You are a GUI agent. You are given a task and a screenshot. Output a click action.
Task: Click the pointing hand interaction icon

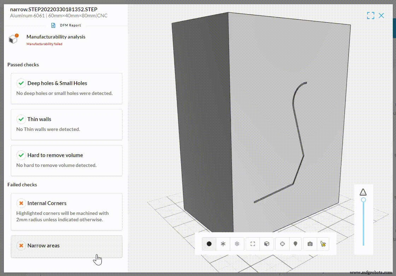[324, 244]
